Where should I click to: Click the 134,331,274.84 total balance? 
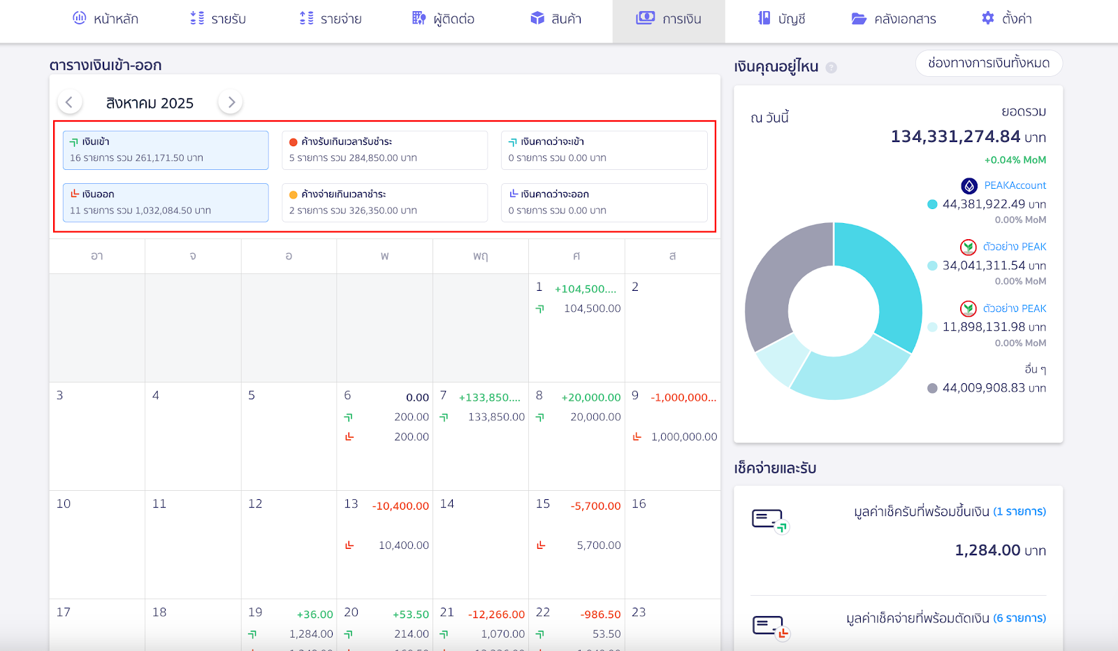coord(955,136)
